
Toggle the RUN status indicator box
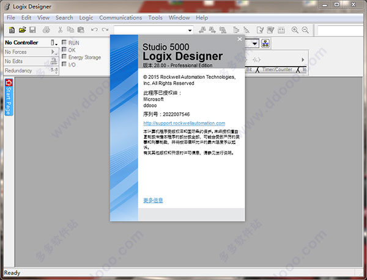tap(64, 42)
